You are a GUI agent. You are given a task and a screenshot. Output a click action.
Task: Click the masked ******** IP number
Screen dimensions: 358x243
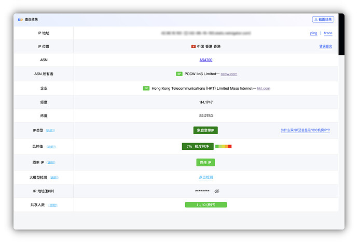pos(202,191)
